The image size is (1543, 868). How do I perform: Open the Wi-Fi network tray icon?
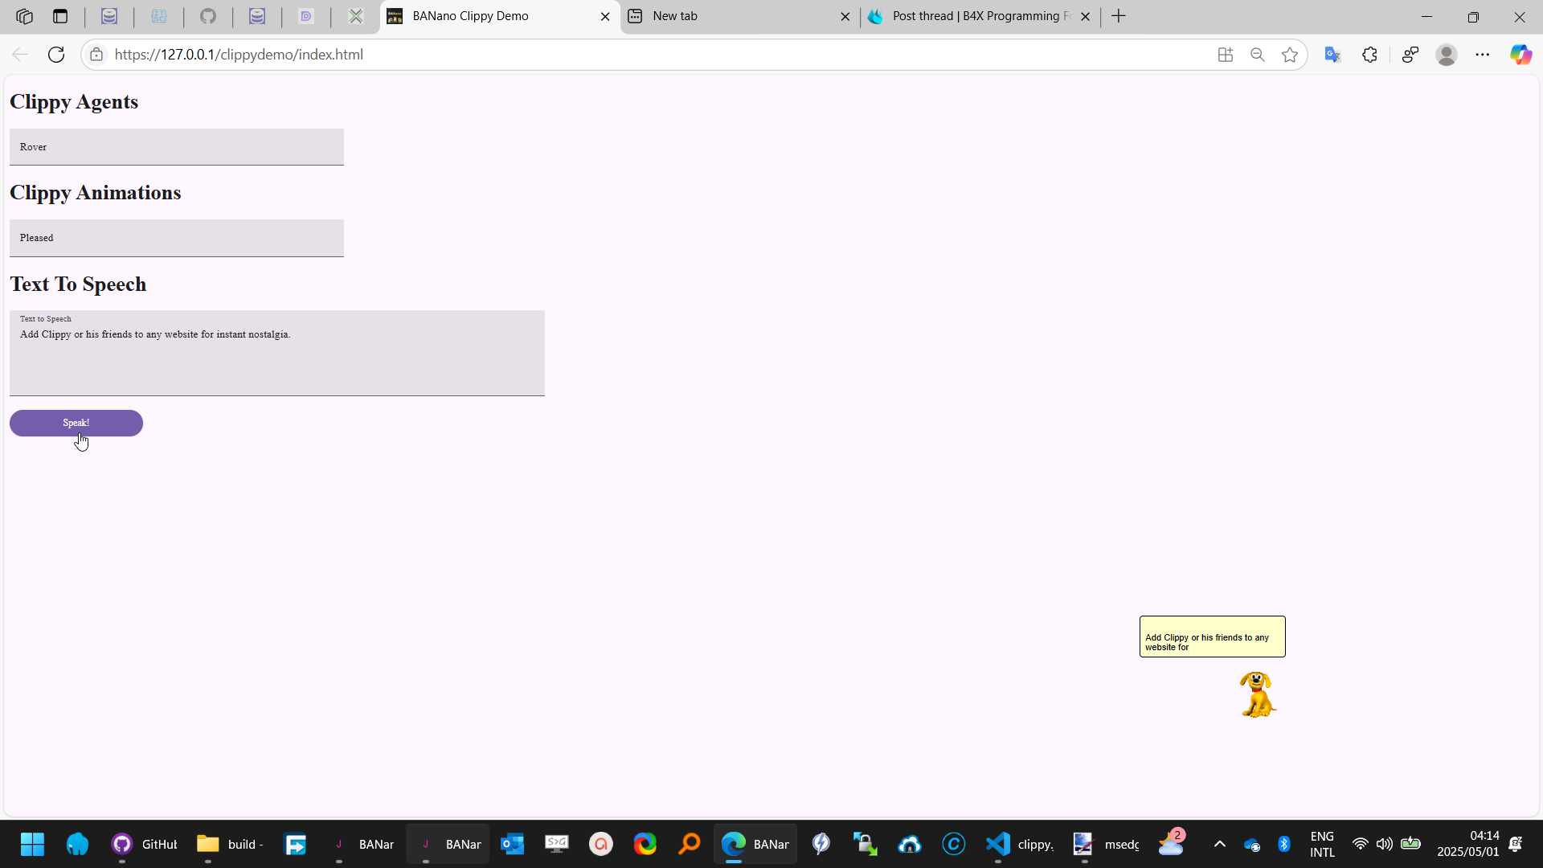[1360, 844]
